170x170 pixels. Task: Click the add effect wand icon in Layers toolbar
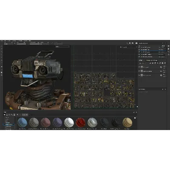point(150,63)
